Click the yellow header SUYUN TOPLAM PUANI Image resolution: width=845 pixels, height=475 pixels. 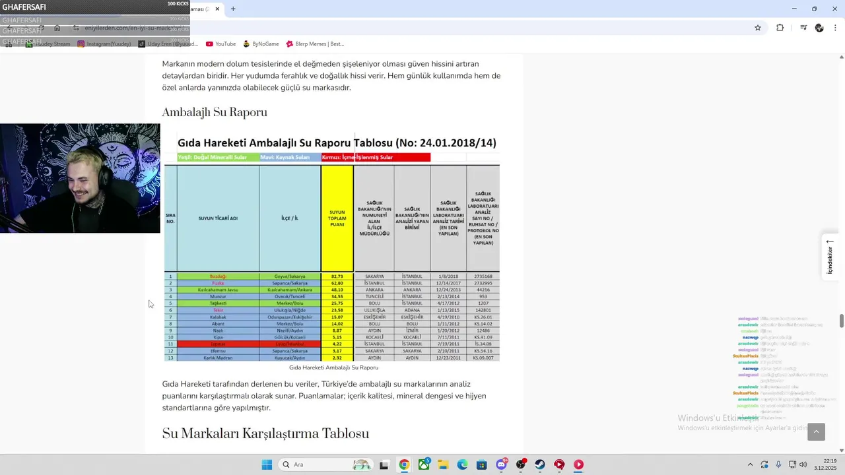click(x=337, y=218)
